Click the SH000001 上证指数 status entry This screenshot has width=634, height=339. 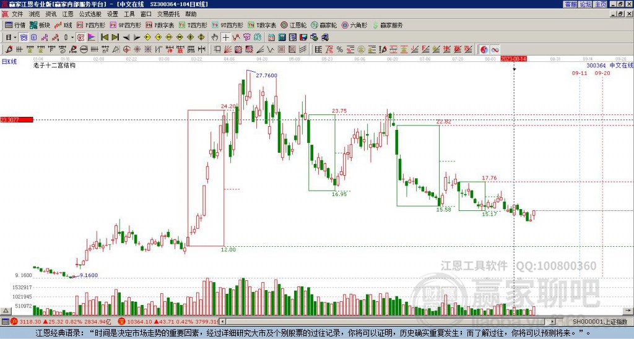600,322
